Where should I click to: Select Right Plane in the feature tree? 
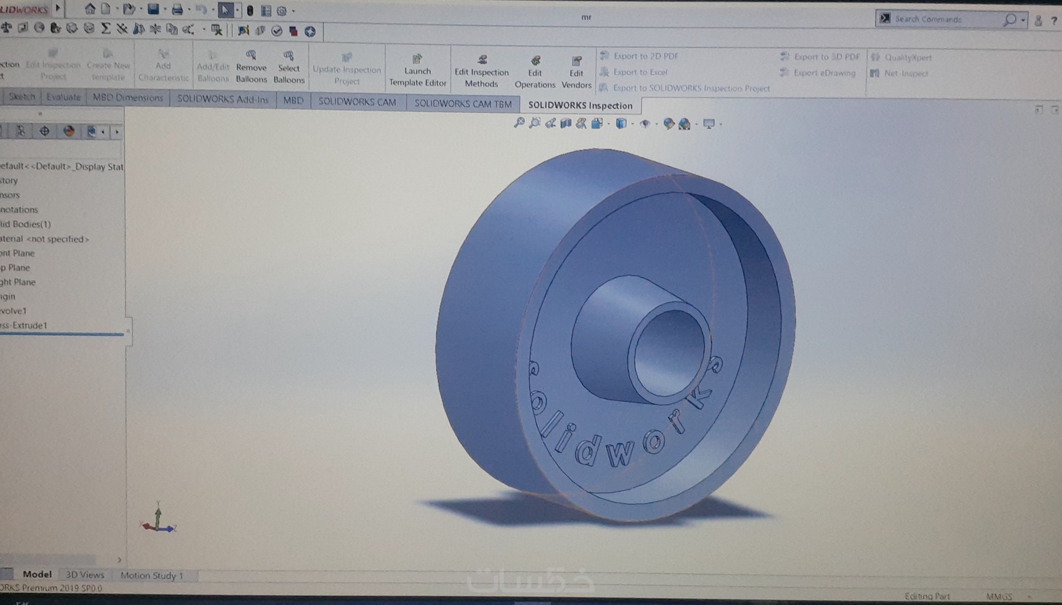(x=17, y=282)
